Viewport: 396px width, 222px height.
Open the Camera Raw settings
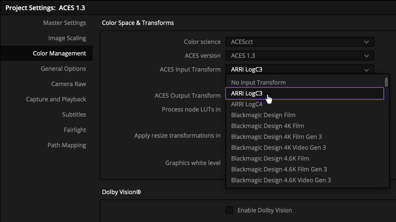tap(69, 84)
